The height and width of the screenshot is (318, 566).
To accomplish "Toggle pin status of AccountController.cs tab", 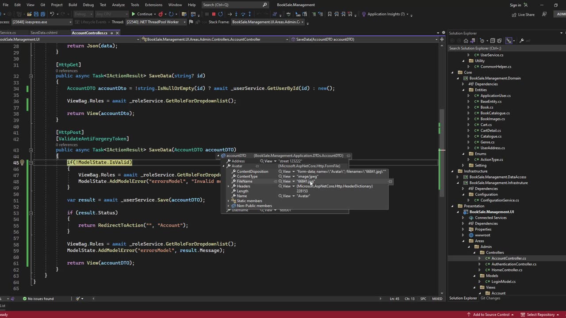I will tap(112, 33).
